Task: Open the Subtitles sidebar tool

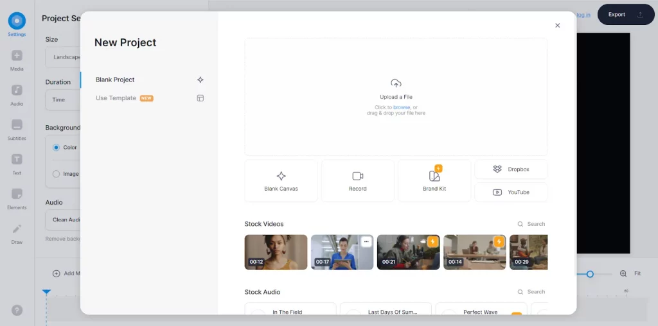Action: click(17, 129)
